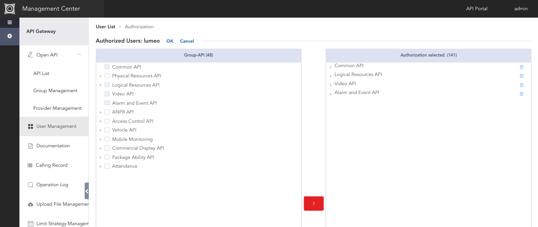
Task: Expand Common API in authorized panel
Action: click(330, 67)
